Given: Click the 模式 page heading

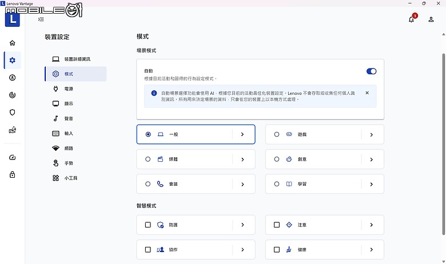Looking at the screenshot, I should tap(142, 37).
